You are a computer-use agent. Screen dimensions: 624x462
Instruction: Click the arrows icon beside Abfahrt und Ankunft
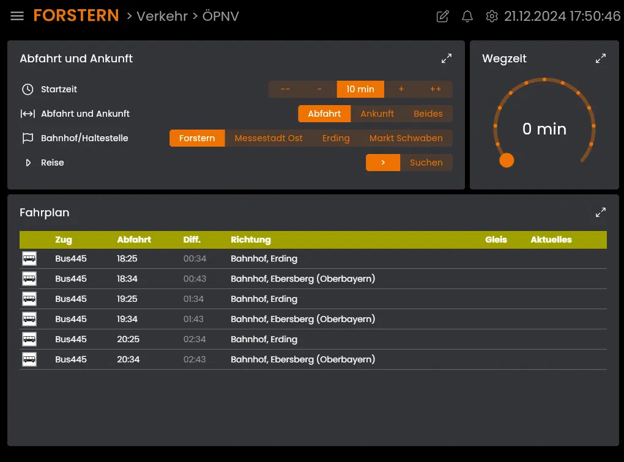point(28,114)
